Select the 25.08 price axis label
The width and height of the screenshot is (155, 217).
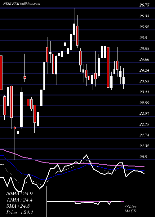(x=144, y=49)
